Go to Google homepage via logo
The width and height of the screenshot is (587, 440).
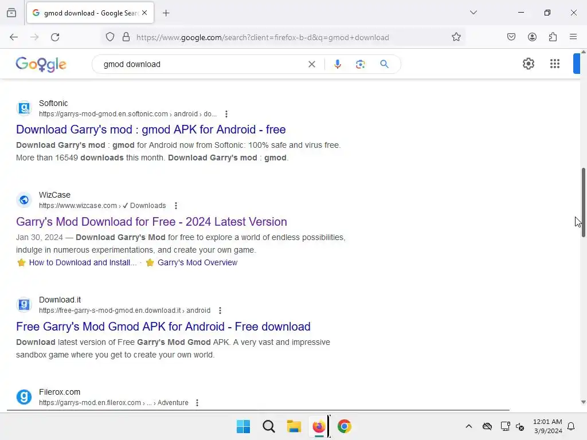pyautogui.click(x=41, y=64)
